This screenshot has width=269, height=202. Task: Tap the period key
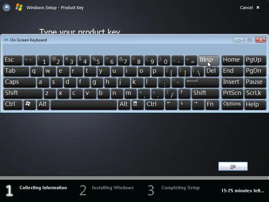(x=157, y=94)
